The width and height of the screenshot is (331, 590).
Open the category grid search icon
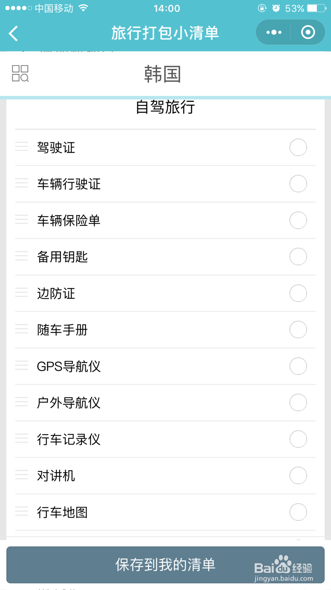(x=20, y=73)
